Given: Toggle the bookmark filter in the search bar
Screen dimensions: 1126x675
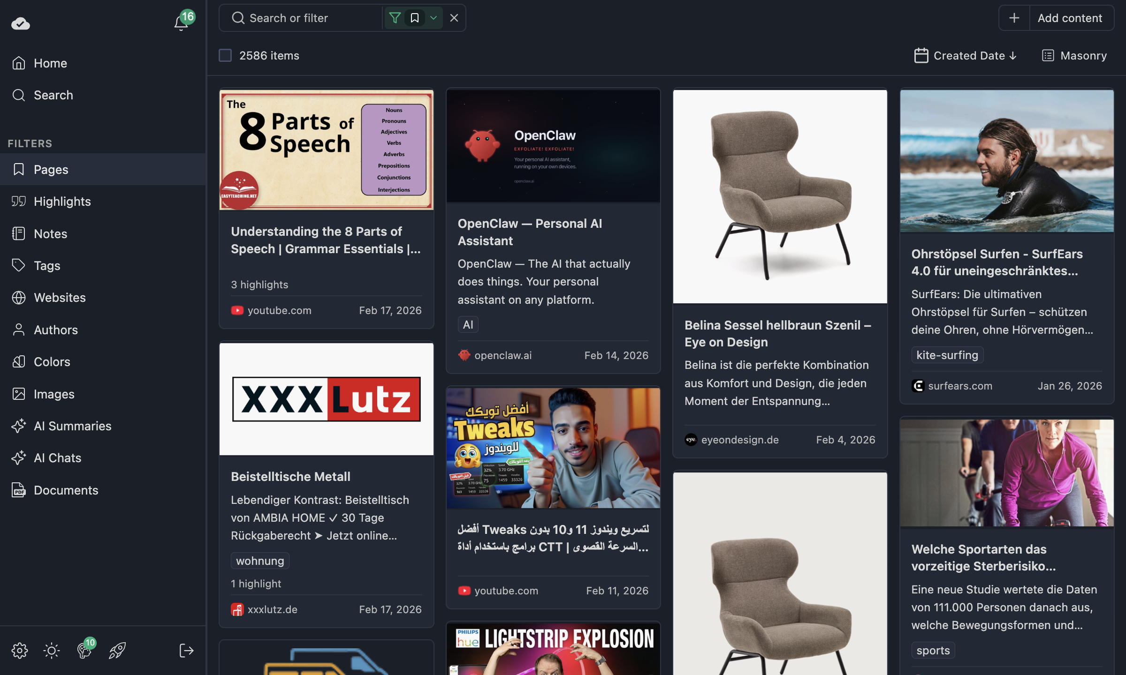Looking at the screenshot, I should 414,18.
